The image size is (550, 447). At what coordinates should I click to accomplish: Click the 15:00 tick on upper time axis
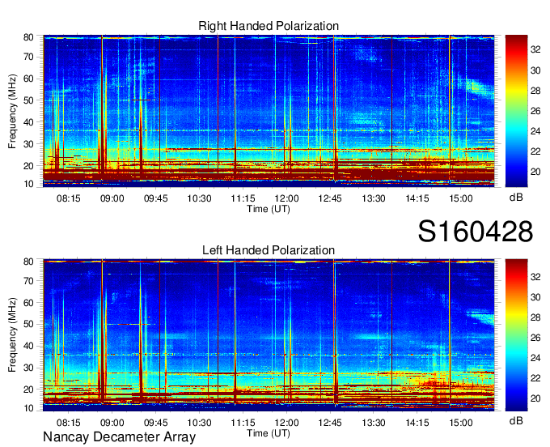(x=461, y=198)
